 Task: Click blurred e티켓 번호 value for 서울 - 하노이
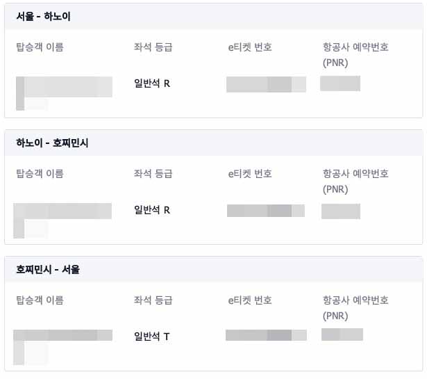[266, 84]
